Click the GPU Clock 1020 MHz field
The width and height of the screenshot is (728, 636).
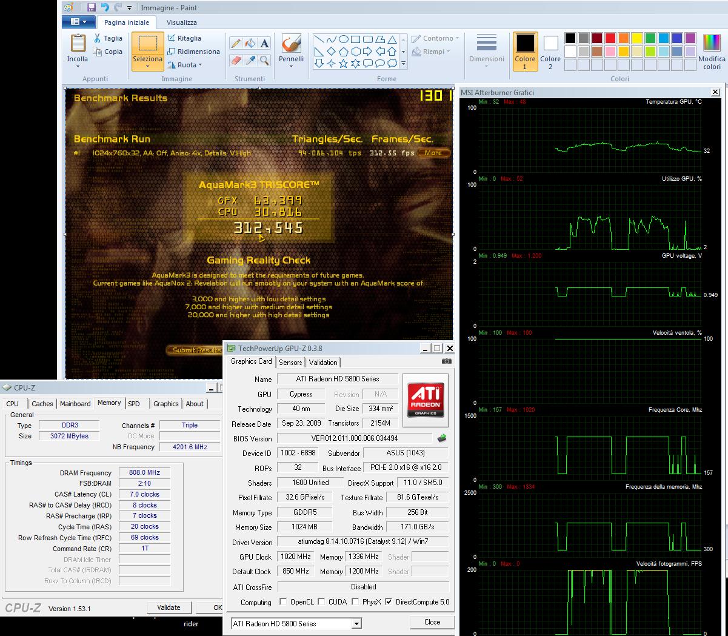pos(296,557)
